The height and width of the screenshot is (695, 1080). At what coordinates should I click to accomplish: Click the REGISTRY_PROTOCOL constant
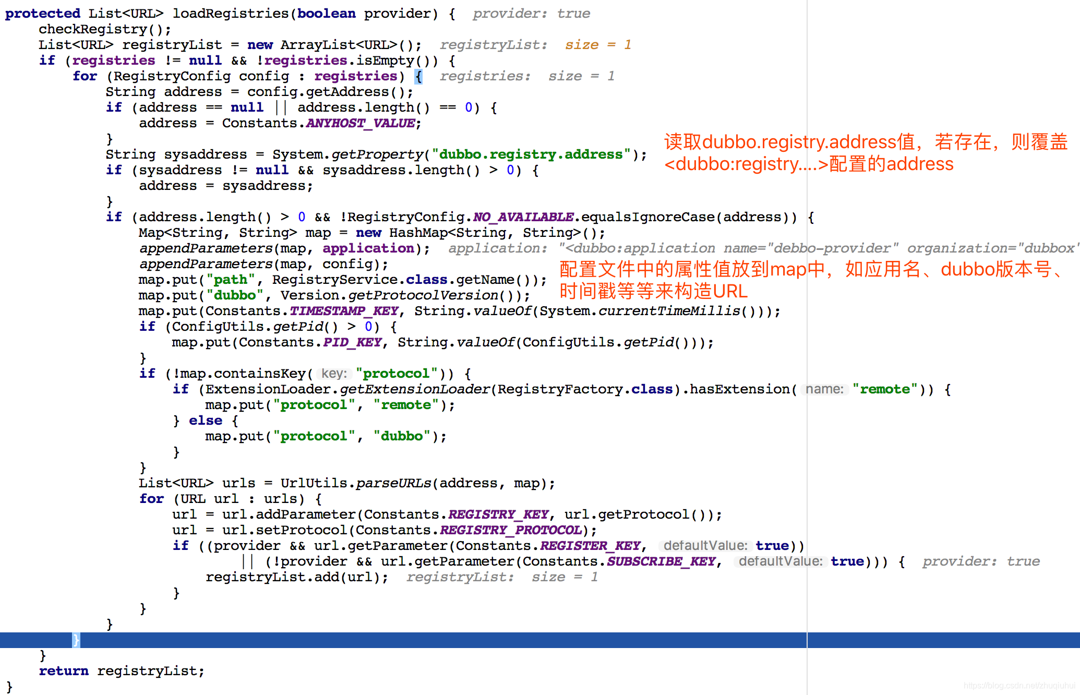click(x=511, y=530)
